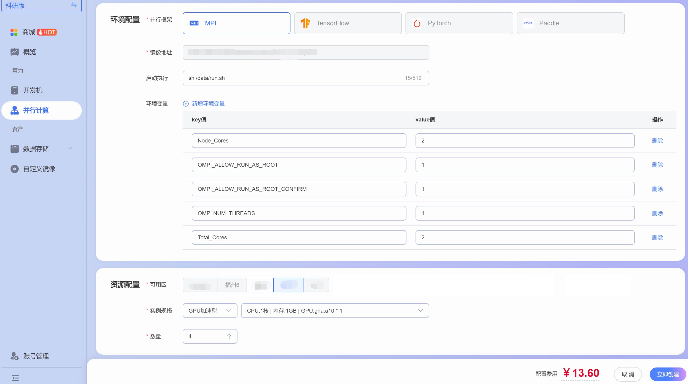Click the Node_Cores value field
This screenshot has height=384, width=688.
(x=525, y=141)
